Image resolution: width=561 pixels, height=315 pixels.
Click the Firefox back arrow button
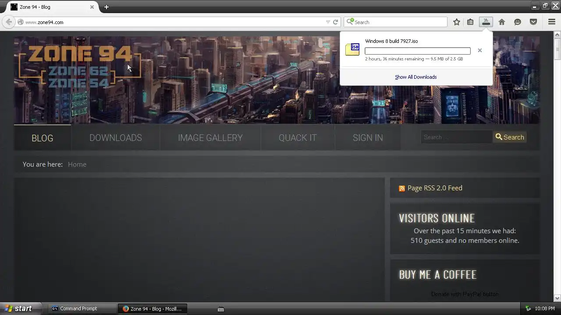pos(9,22)
